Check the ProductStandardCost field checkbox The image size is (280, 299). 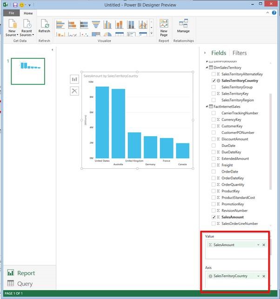click(213, 198)
